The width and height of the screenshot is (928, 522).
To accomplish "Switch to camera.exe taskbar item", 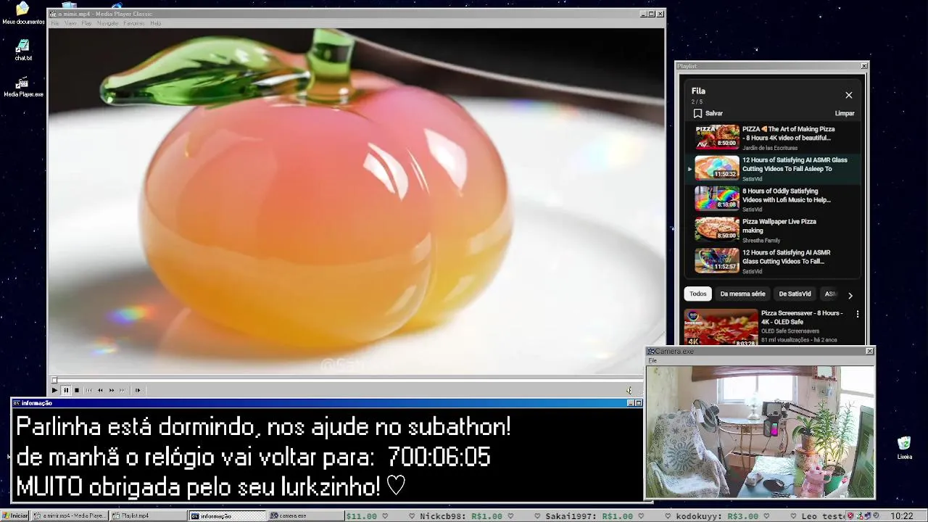I will [x=304, y=515].
